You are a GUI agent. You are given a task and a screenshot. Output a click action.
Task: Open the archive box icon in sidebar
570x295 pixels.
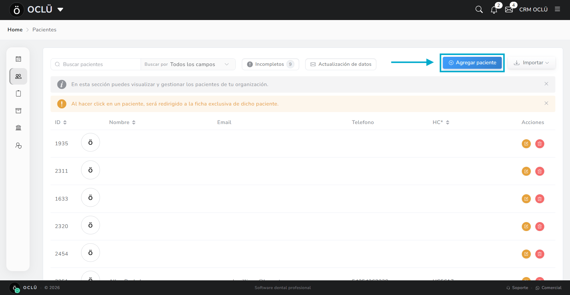point(18,111)
